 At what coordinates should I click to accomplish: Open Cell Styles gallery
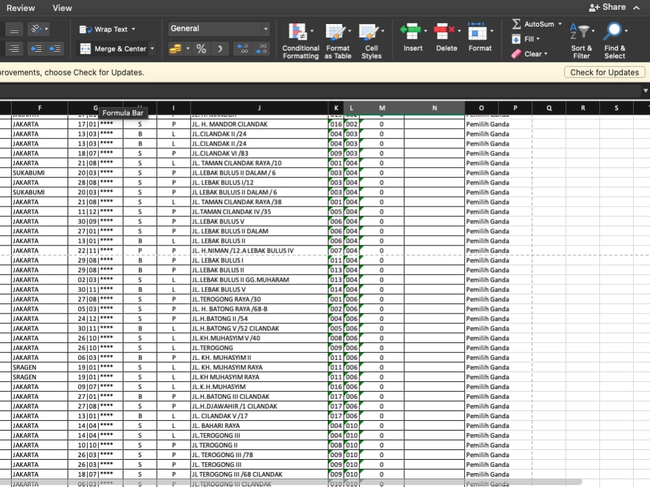coord(371,40)
